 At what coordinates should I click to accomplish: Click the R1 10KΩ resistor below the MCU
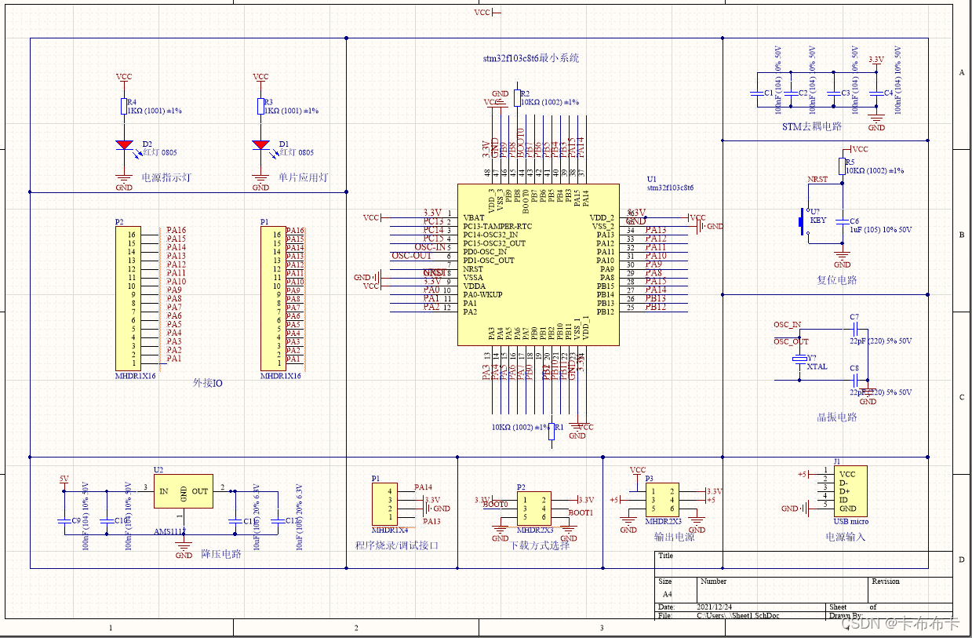551,432
